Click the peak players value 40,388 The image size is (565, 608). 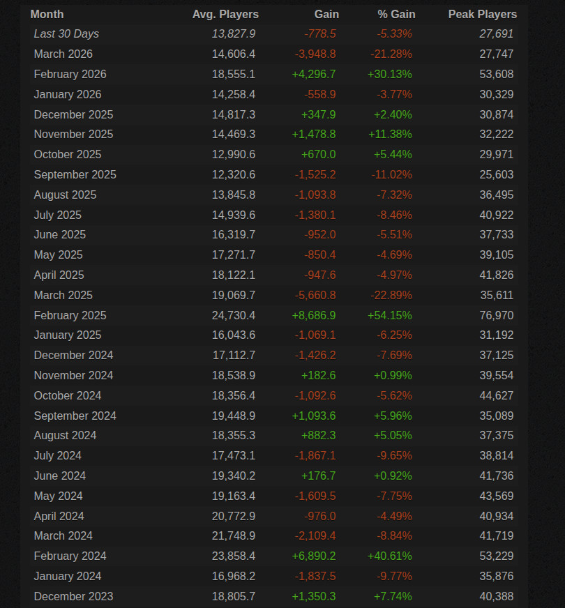pos(497,596)
